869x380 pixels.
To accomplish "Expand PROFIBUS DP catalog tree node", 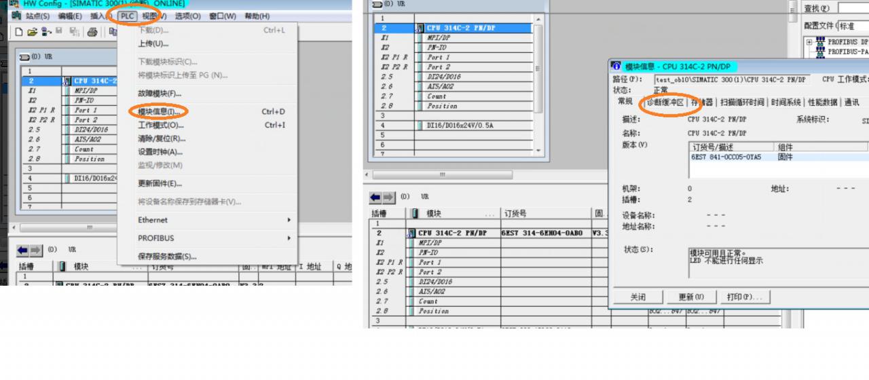I will click(x=809, y=42).
